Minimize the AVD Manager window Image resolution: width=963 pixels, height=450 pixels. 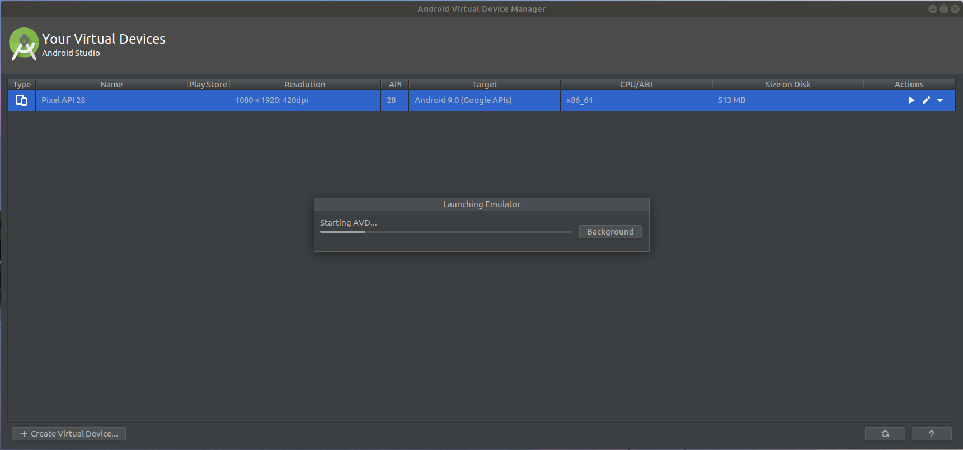click(932, 9)
